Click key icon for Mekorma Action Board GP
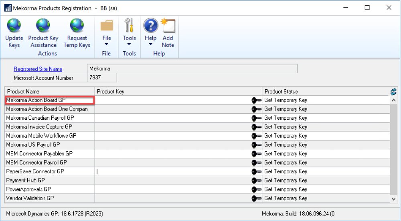This screenshot has width=401, height=221. [256, 100]
